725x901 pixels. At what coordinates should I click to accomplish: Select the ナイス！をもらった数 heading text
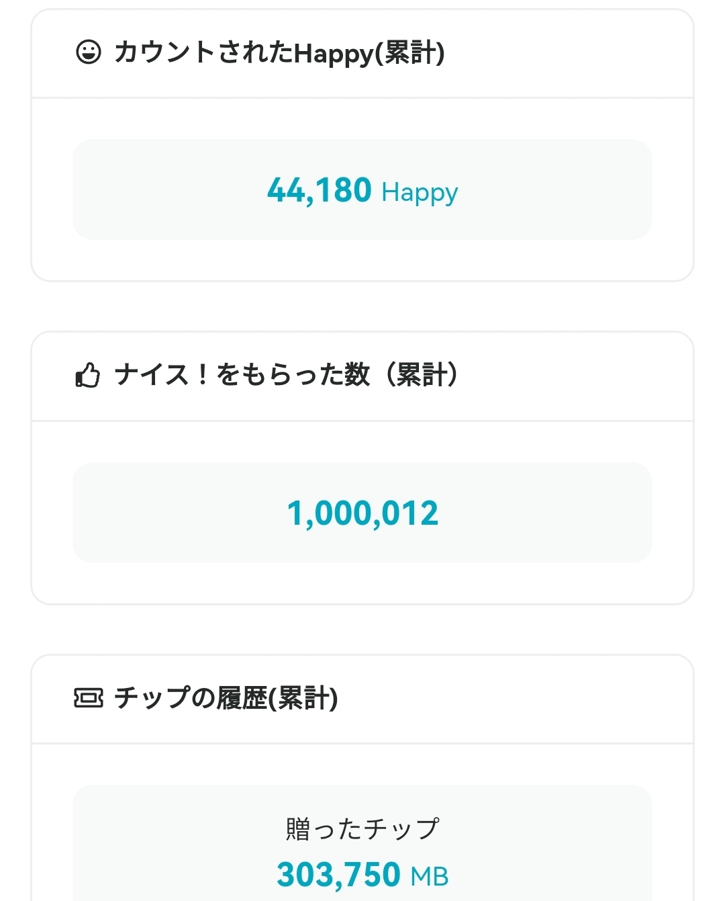pos(242,375)
